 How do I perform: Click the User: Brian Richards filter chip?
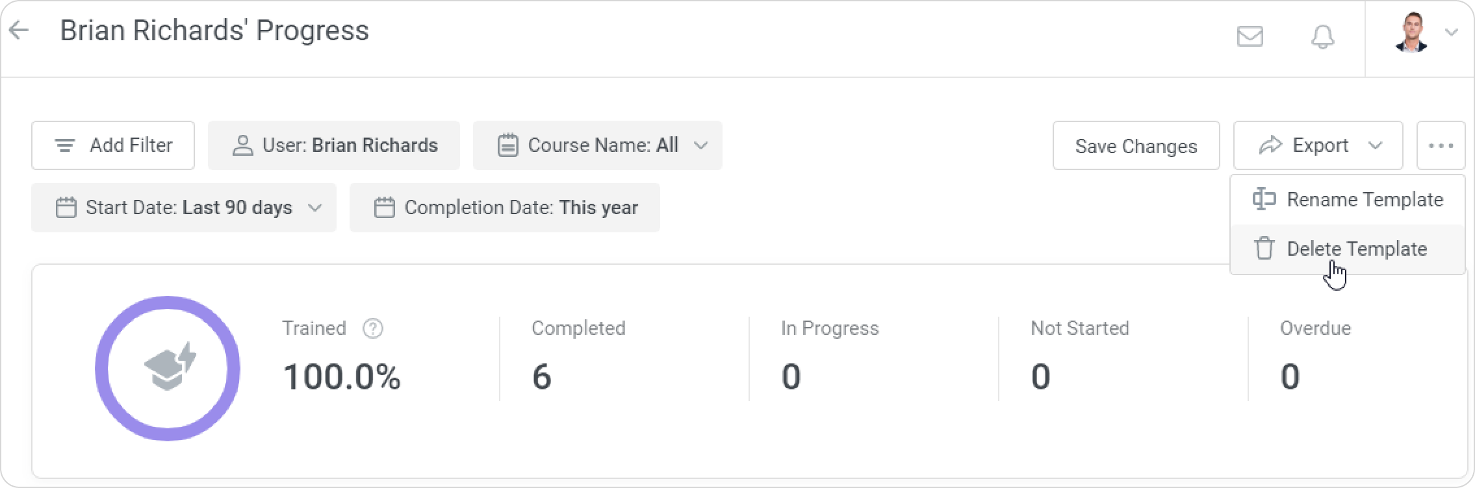point(334,145)
